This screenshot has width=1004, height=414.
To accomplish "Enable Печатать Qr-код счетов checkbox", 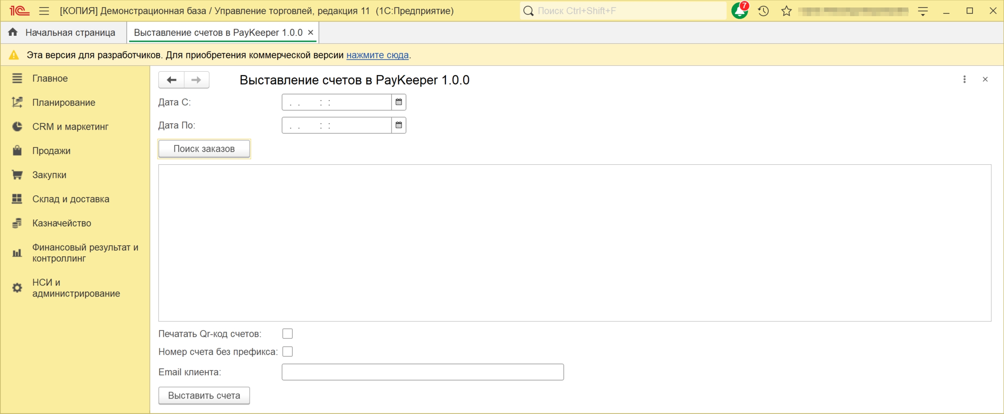I will (287, 334).
